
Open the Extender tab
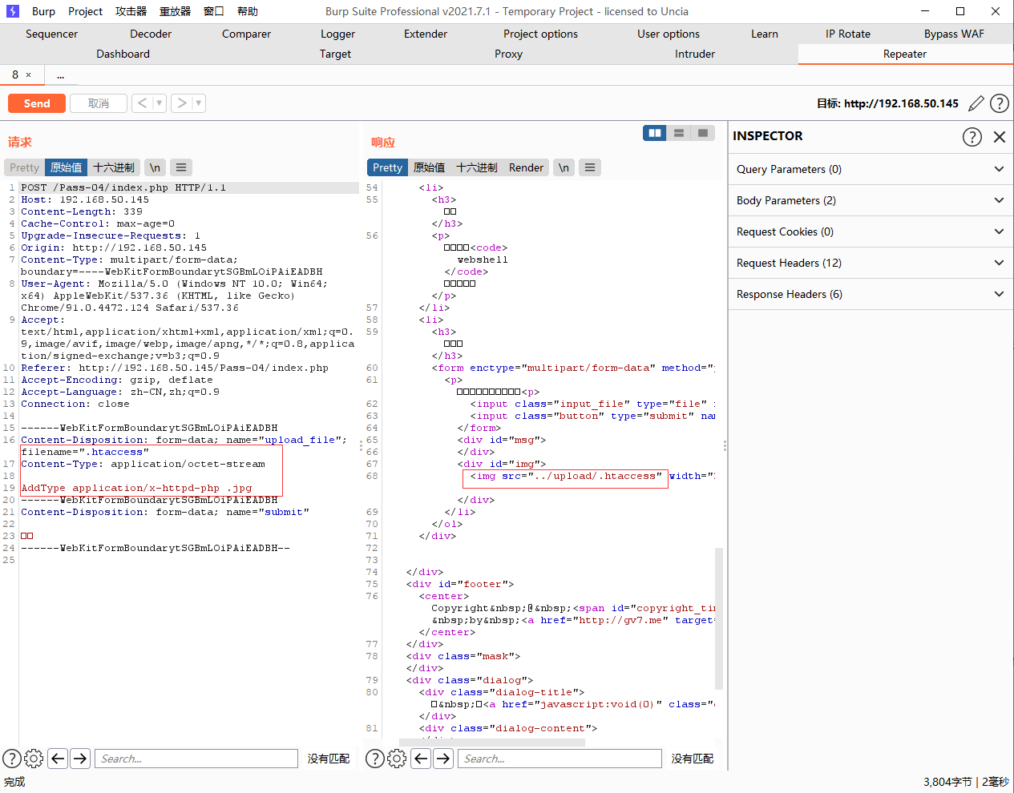426,34
